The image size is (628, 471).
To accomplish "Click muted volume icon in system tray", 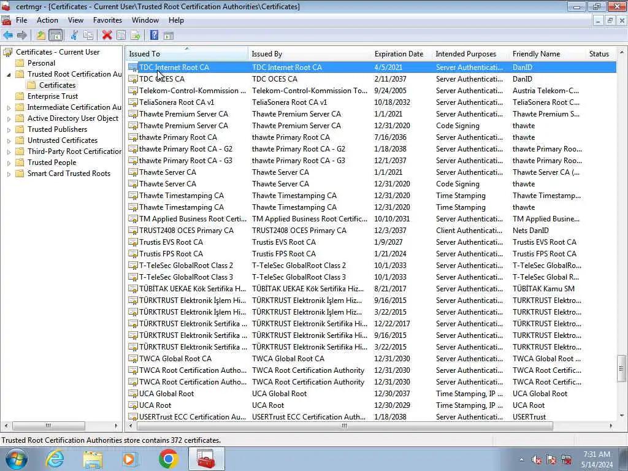I will click(537, 460).
